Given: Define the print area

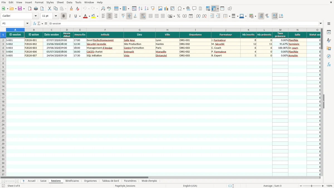Looking at the screenshot, I should [208, 9].
